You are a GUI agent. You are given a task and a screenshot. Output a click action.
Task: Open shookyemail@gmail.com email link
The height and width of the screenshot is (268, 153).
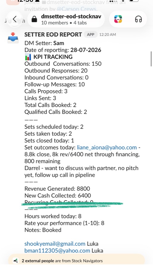pos(55,244)
